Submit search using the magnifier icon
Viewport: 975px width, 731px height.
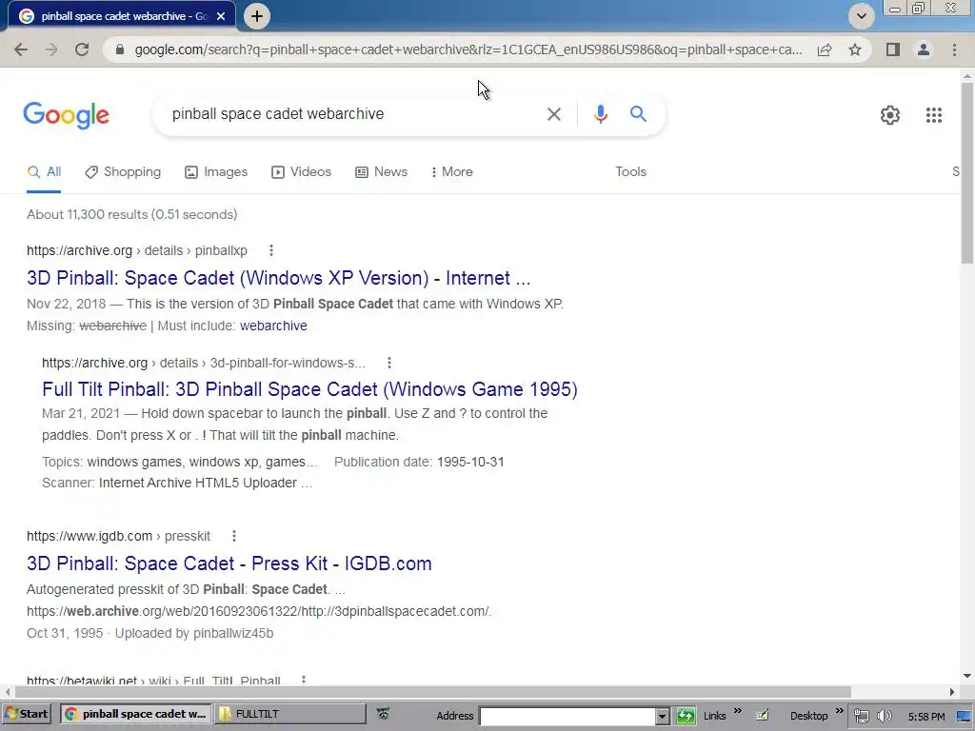pyautogui.click(x=638, y=114)
